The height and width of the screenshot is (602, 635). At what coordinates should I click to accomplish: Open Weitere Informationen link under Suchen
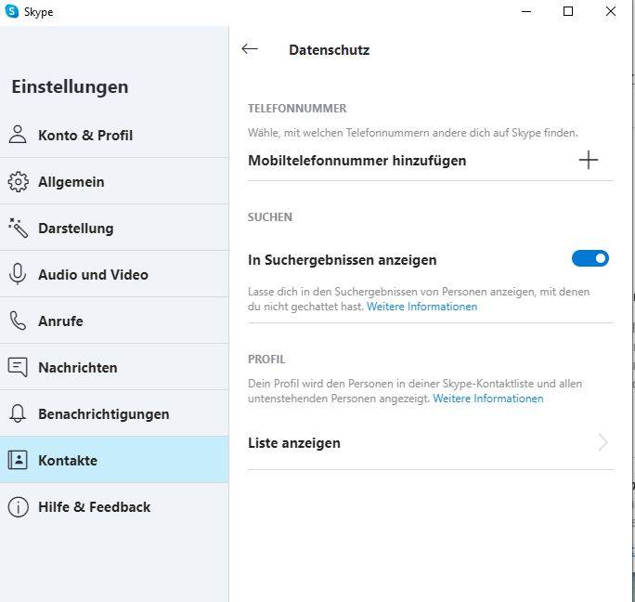[x=422, y=307]
